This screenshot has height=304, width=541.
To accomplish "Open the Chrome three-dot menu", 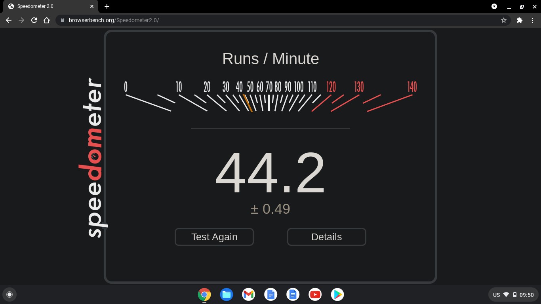I will tap(532, 20).
